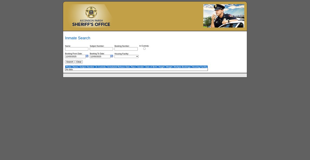Focus the Subject Number input field
Image resolution: width=310 pixels, height=160 pixels.
tap(102, 49)
